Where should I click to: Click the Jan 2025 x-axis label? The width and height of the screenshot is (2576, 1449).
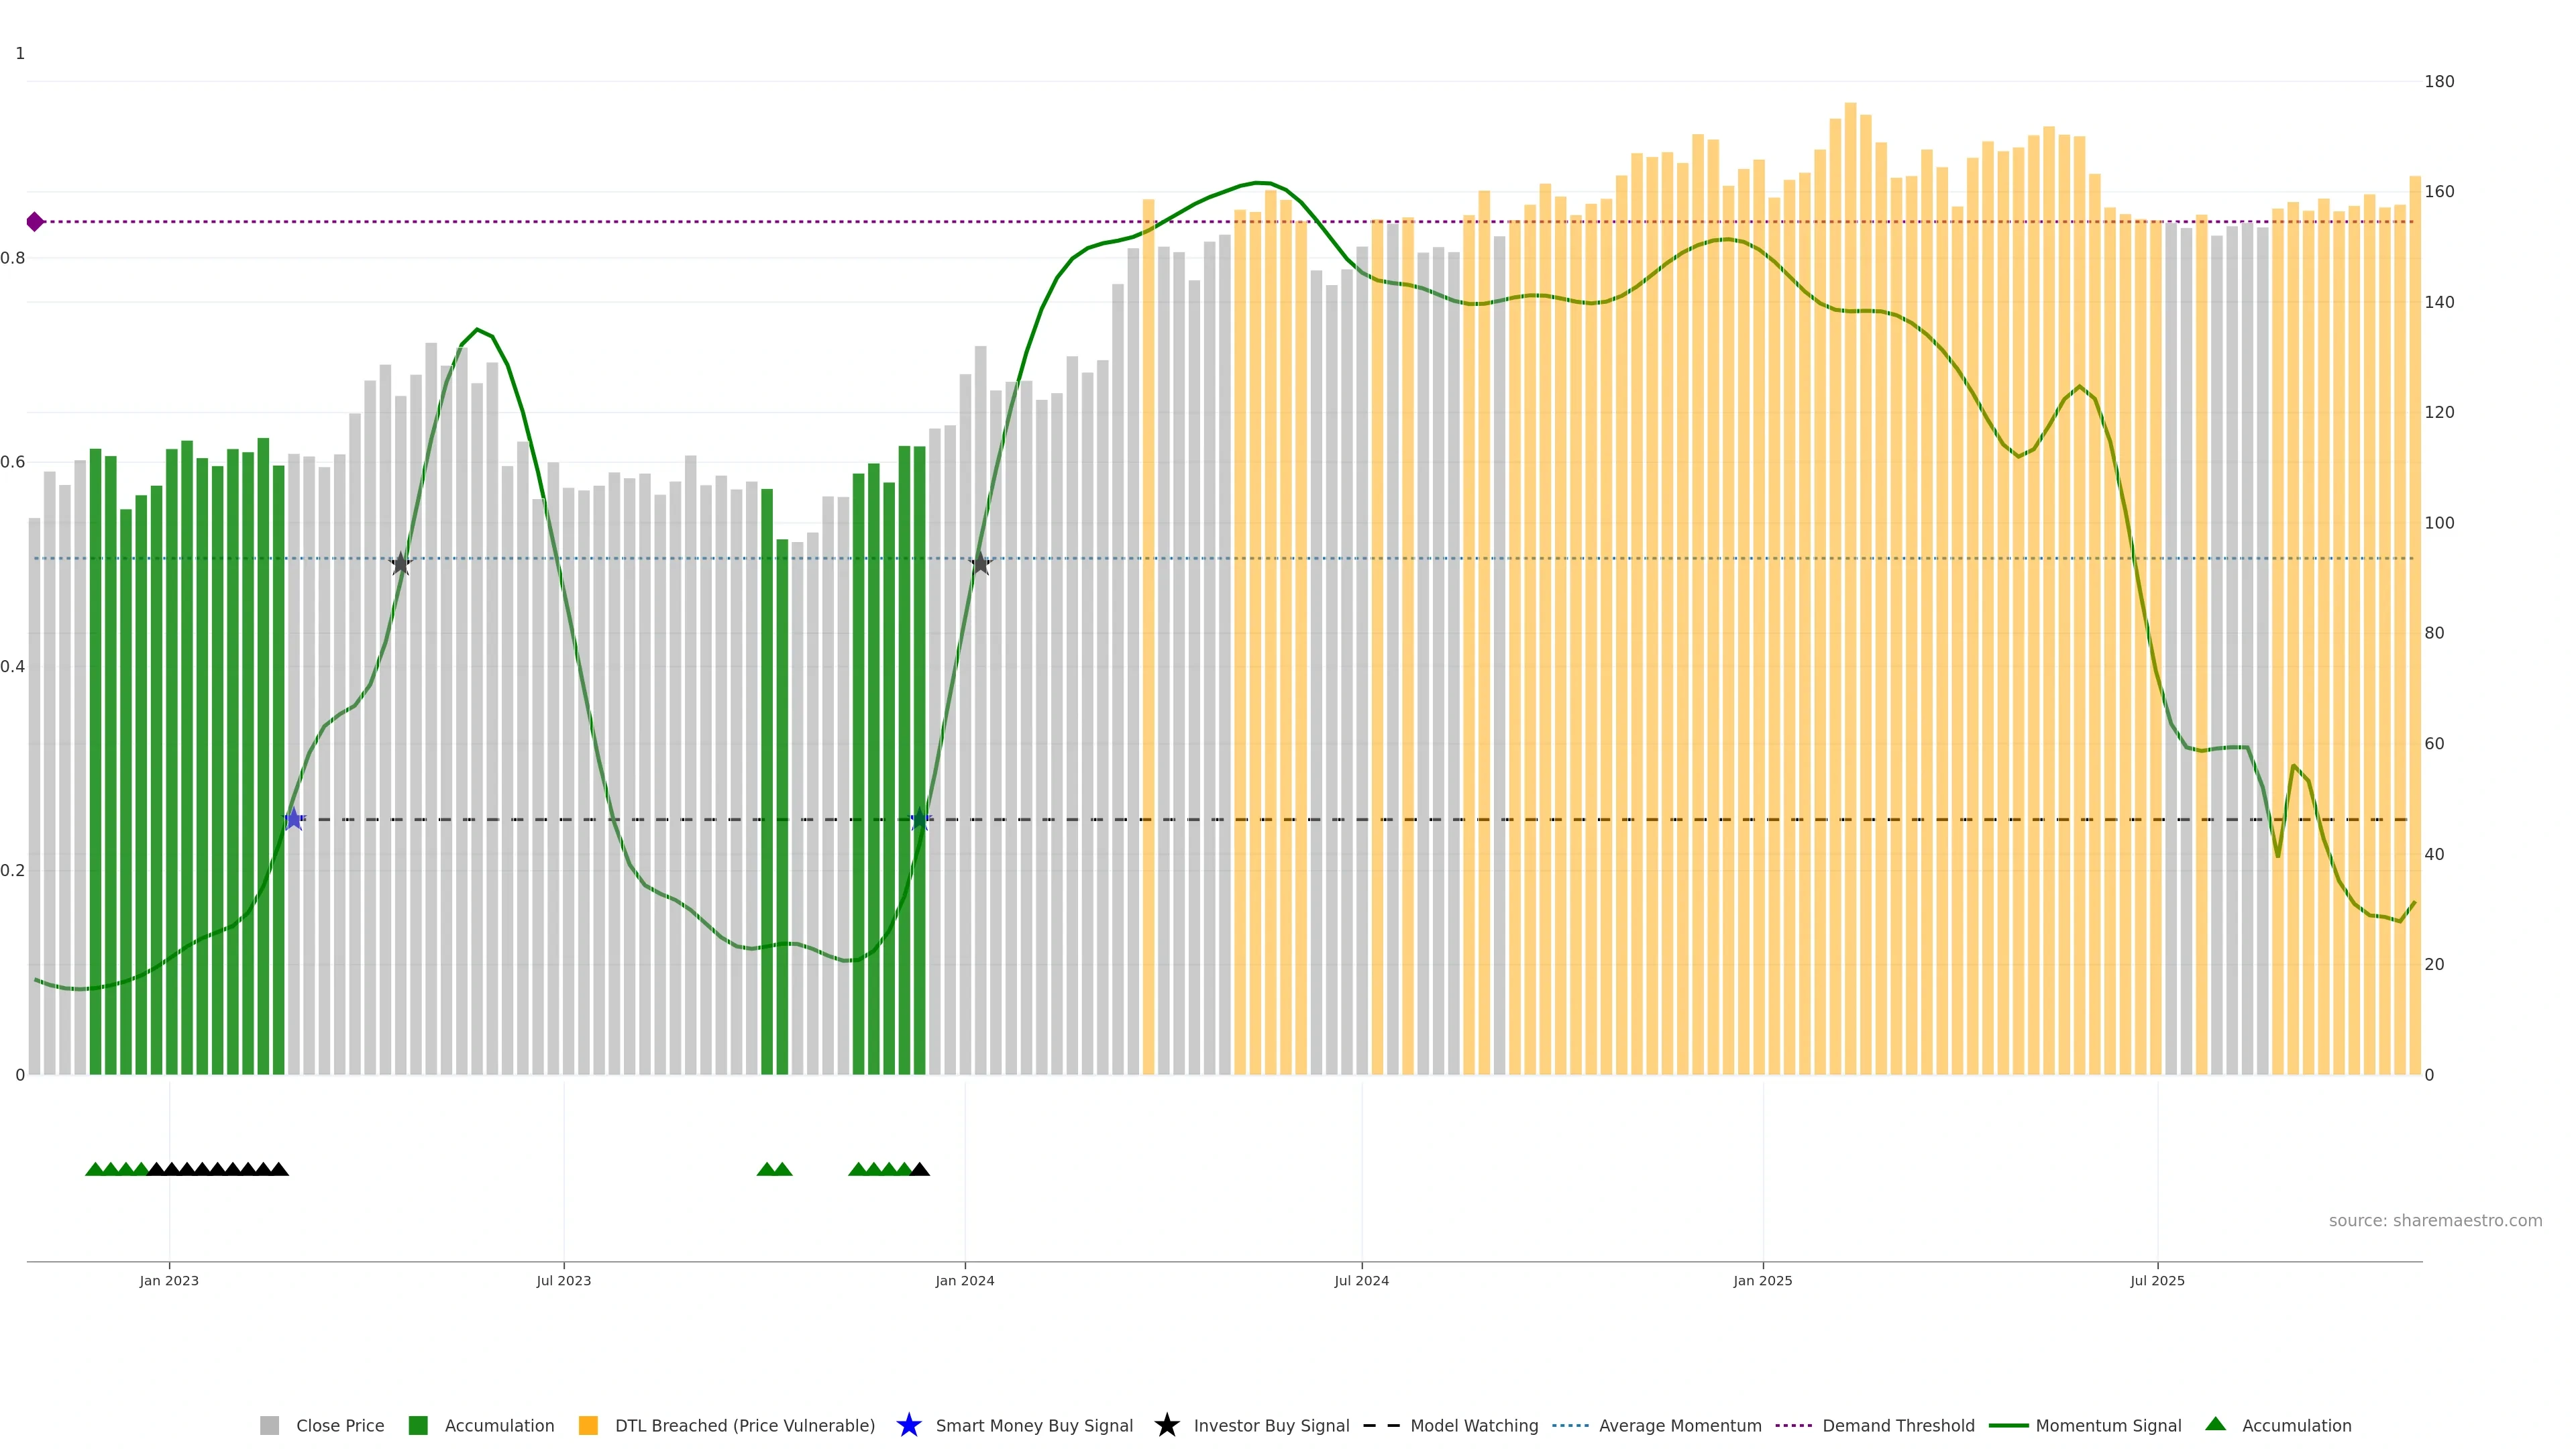pyautogui.click(x=1762, y=1280)
